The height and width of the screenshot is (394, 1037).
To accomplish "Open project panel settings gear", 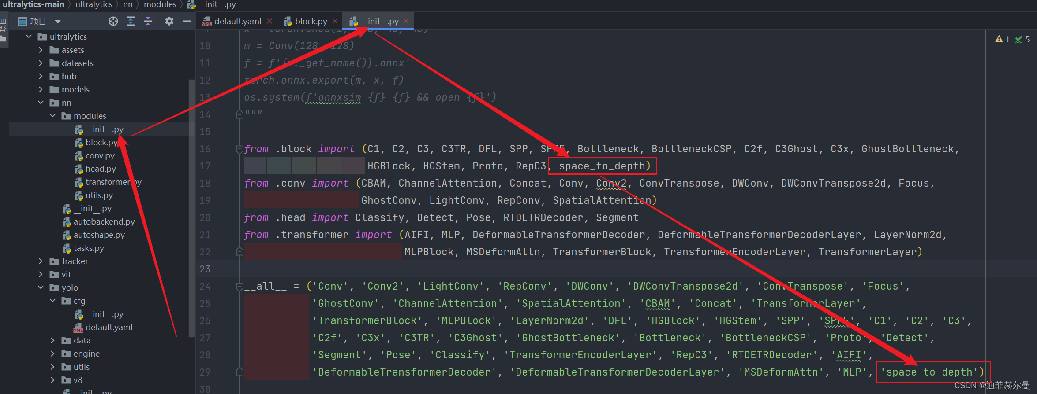I will tap(169, 21).
